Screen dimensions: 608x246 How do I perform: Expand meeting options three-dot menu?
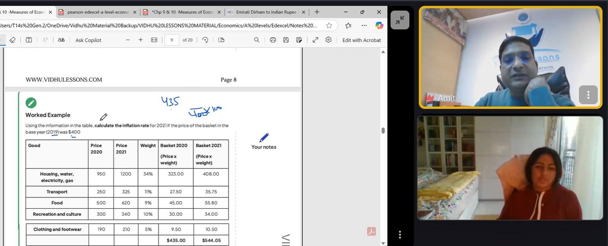[x=400, y=235]
